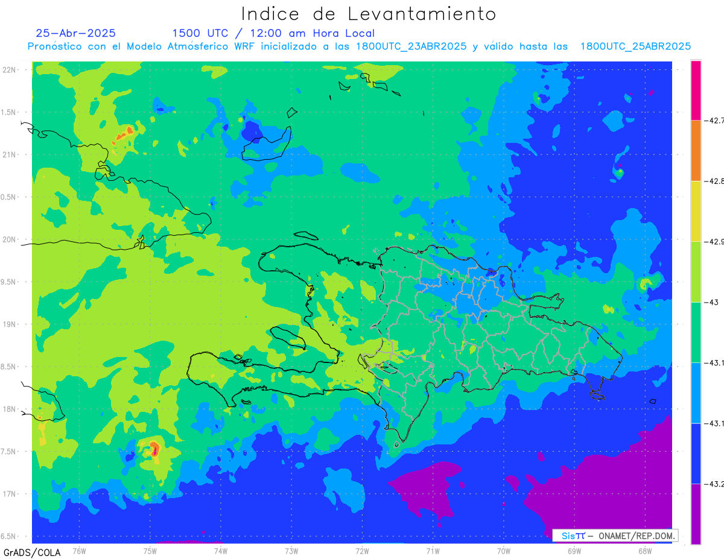Pick the yellow legend color block
Screen dimensions: 724x559
[x=696, y=211]
